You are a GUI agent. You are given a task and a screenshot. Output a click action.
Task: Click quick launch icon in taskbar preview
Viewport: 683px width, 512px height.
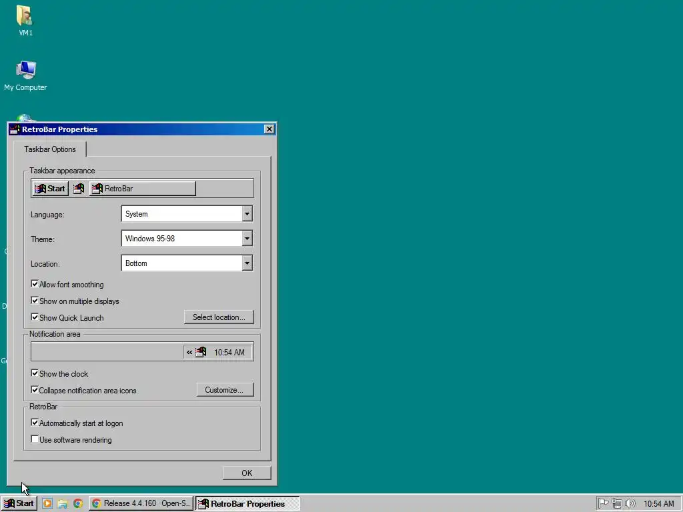pyautogui.click(x=79, y=189)
